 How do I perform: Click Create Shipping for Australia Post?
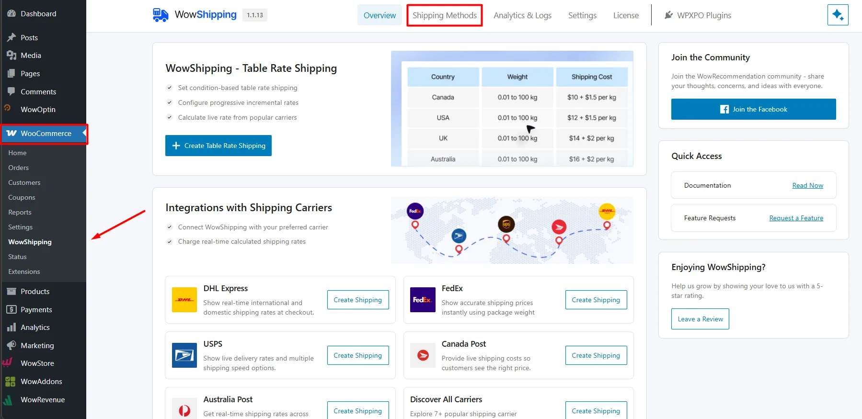tap(358, 410)
